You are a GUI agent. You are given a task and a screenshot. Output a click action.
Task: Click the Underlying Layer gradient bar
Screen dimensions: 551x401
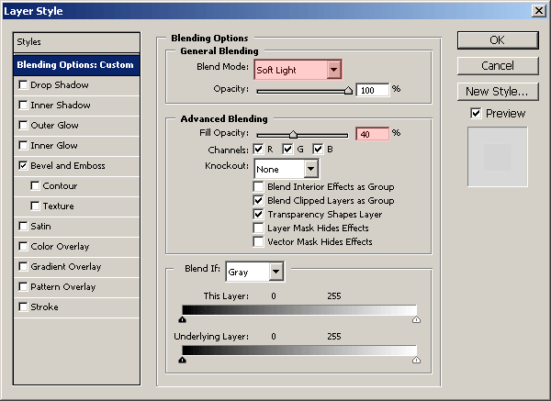coord(299,351)
